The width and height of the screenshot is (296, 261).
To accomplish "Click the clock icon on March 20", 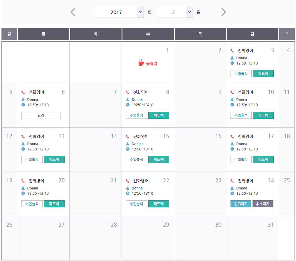I will [x=23, y=193].
